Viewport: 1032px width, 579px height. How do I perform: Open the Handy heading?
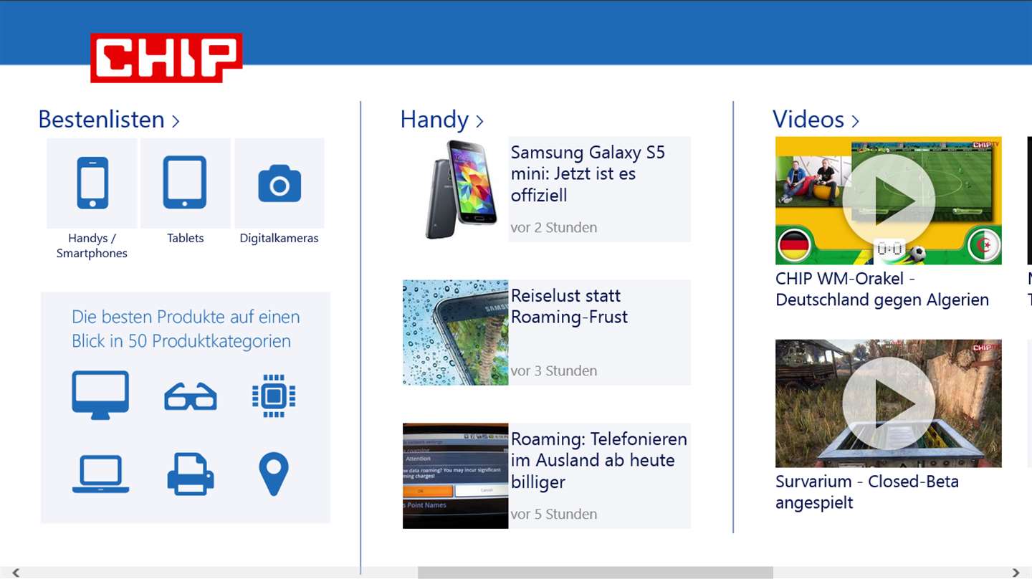(434, 119)
